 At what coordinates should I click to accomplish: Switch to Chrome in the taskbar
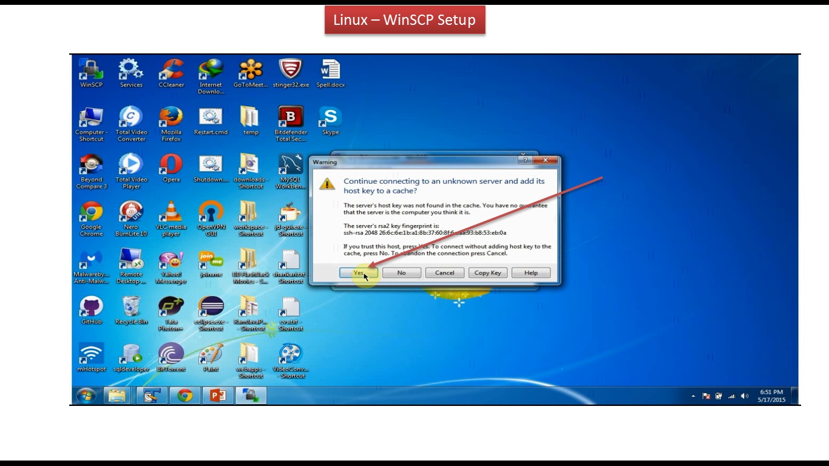click(184, 396)
